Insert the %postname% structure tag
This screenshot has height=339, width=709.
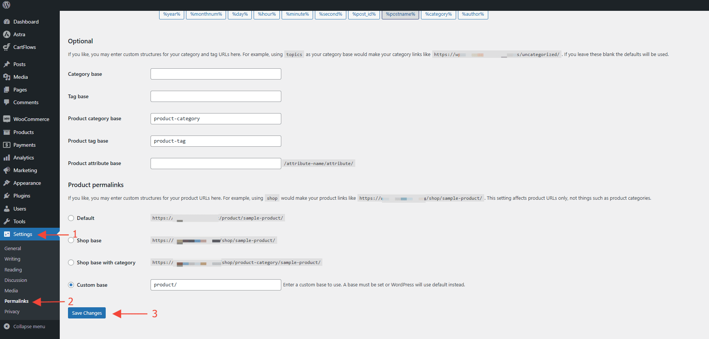pos(400,14)
